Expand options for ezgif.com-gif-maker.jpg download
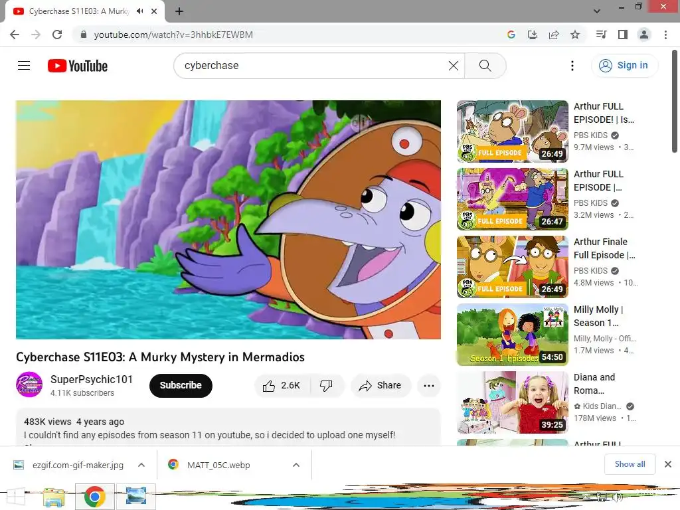680x510 pixels. click(x=141, y=465)
